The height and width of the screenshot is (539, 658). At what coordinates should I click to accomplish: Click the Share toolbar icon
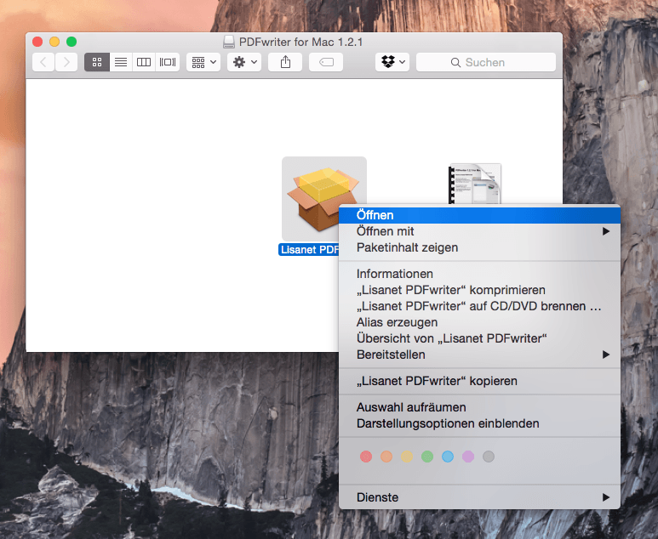pyautogui.click(x=284, y=62)
